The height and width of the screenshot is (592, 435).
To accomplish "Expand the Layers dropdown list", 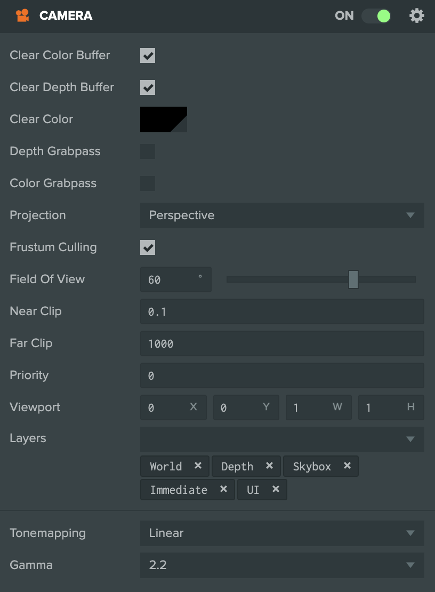I will (282, 439).
